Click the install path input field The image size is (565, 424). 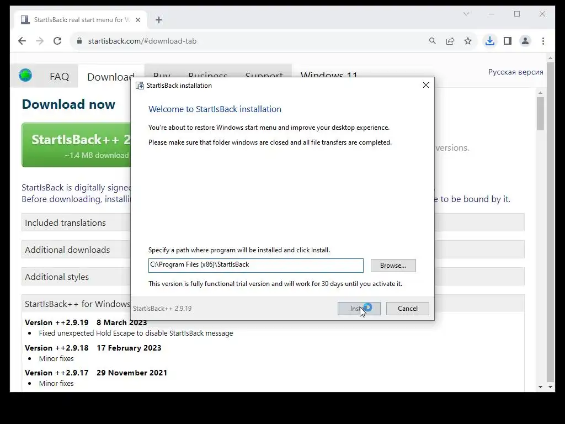click(x=256, y=266)
